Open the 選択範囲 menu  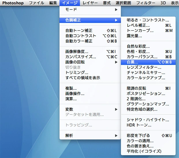coord(123,3)
